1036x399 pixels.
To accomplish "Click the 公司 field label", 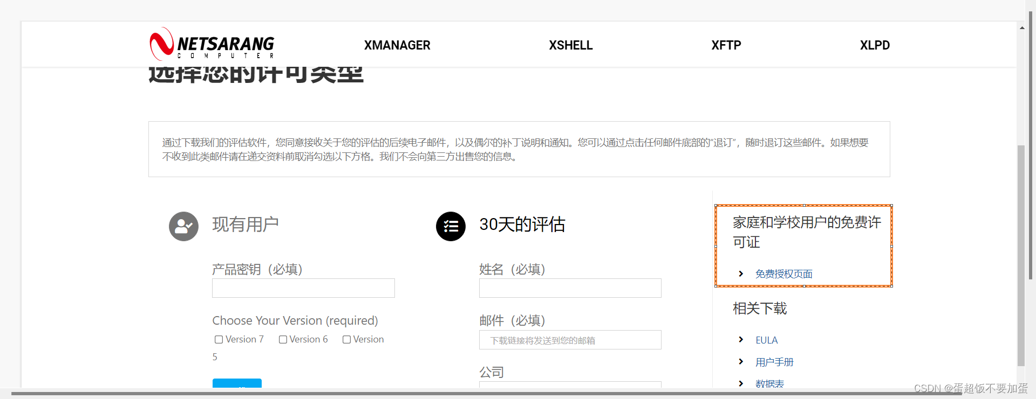I will tap(492, 372).
